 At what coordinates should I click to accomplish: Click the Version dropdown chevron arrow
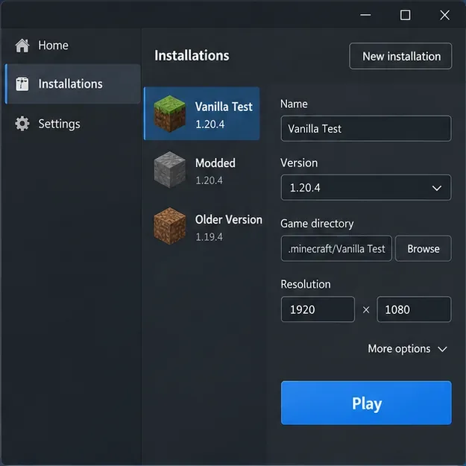point(437,188)
